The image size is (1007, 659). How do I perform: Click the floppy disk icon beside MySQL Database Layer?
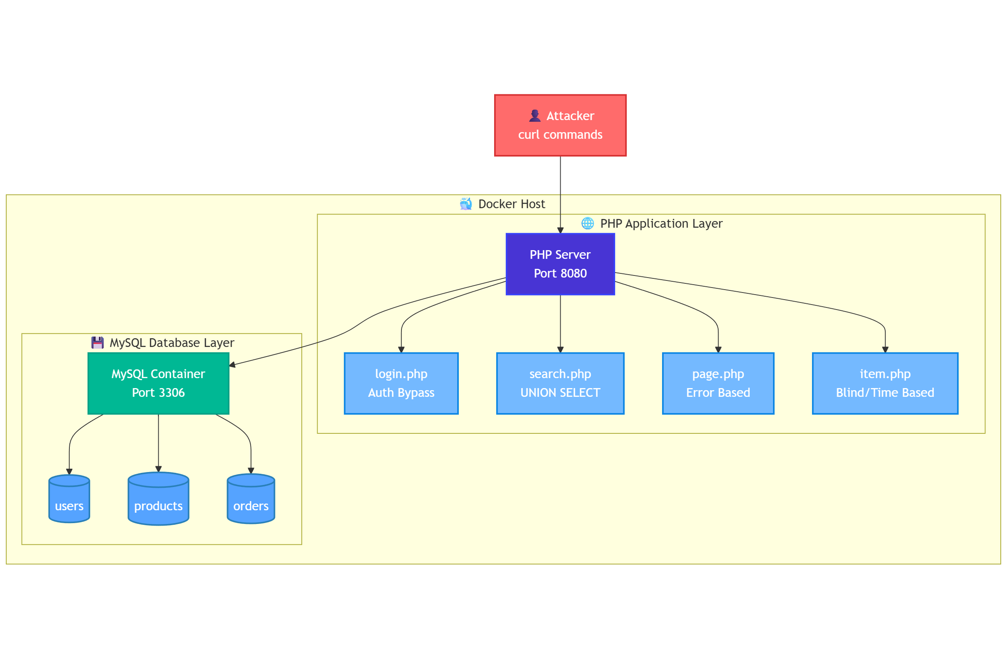point(97,343)
